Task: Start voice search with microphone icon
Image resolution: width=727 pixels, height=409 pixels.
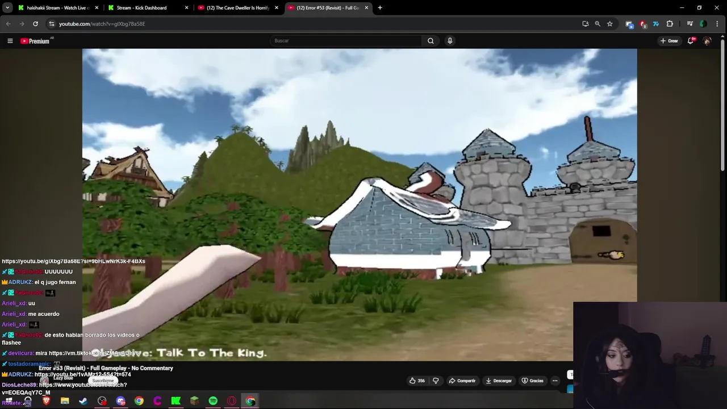Action: (x=450, y=41)
